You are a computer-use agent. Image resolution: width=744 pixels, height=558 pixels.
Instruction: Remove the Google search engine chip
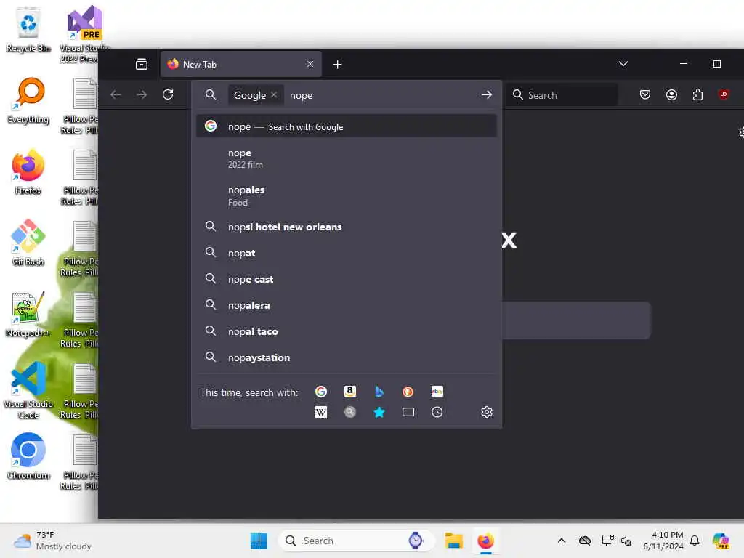click(x=274, y=95)
